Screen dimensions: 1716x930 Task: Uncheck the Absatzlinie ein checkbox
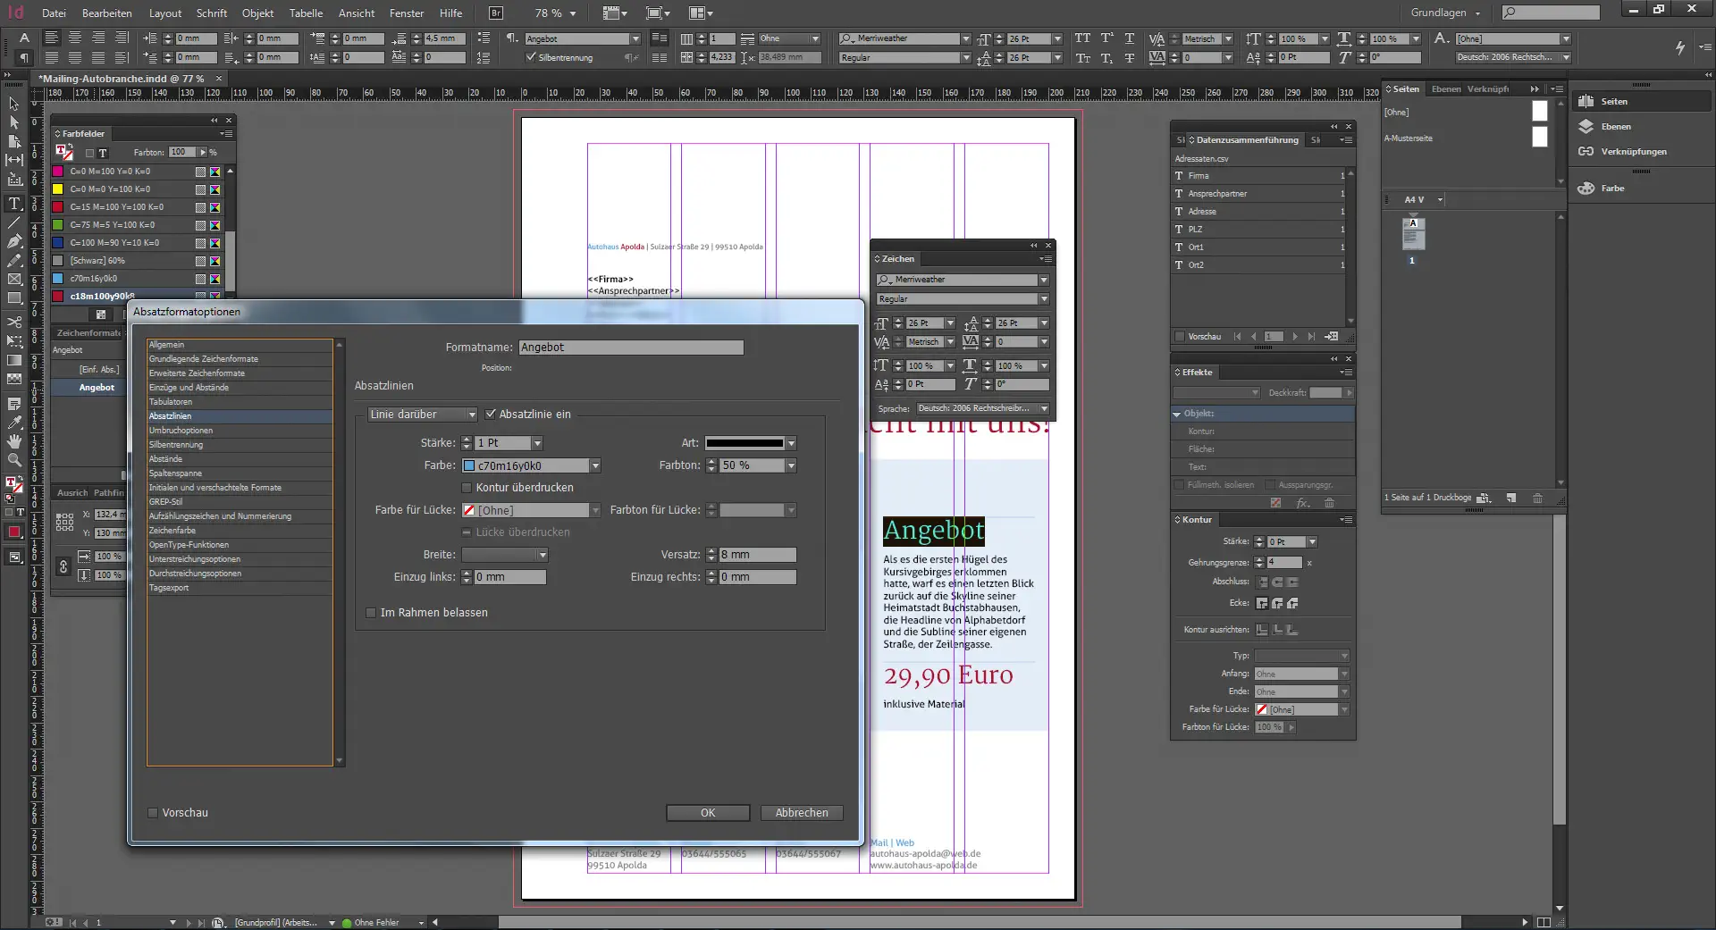tap(491, 415)
